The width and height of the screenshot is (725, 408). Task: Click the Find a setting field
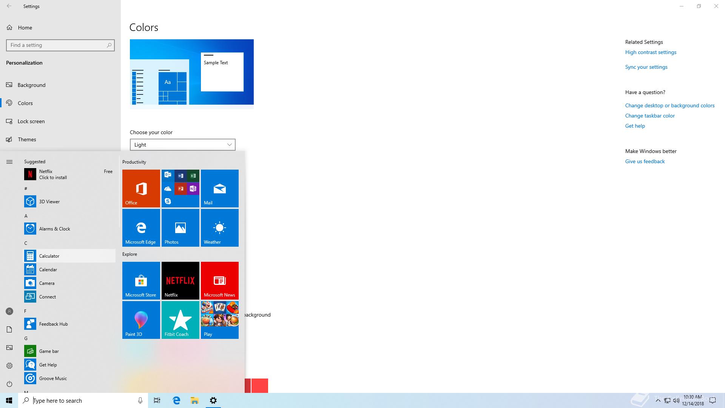(60, 45)
